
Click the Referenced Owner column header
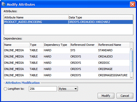click(x=84, y=45)
